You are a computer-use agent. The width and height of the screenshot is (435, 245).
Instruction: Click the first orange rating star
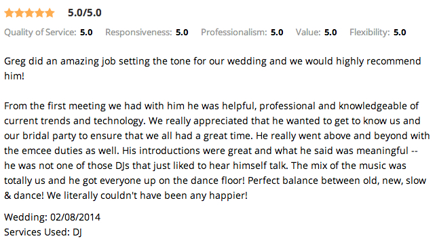9,13
